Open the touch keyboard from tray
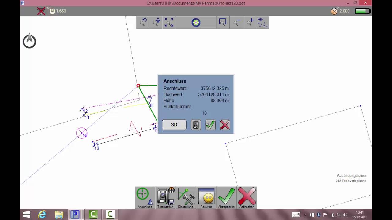Viewport: 392px width, 220px height. [296, 215]
